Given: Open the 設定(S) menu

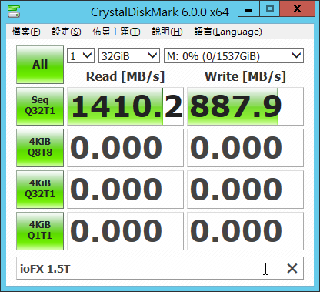Looking at the screenshot, I should 66,32.
